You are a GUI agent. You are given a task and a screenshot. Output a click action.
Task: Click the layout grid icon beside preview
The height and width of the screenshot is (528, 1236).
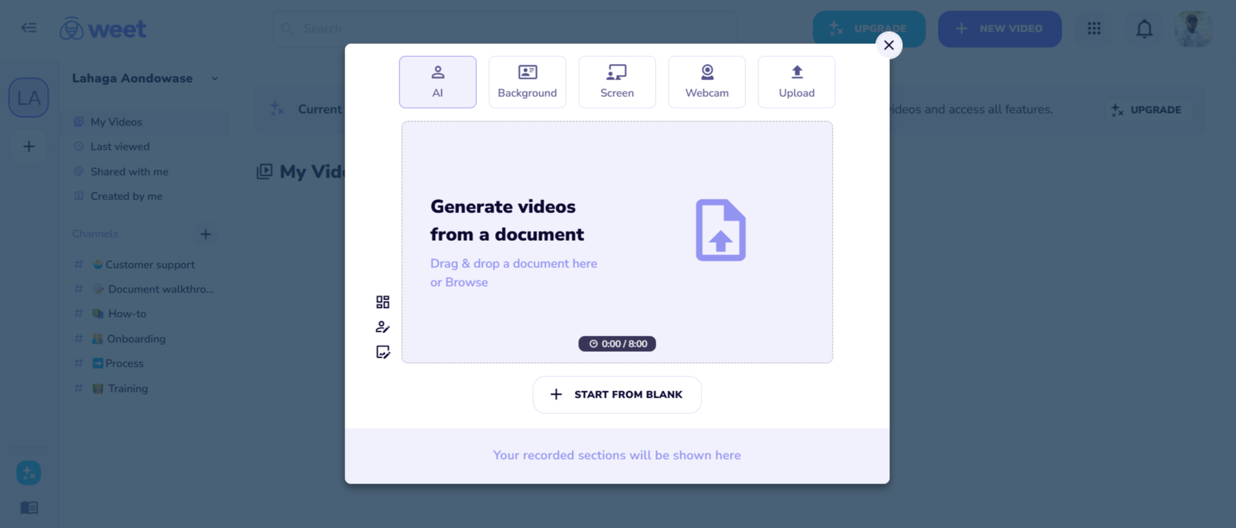pos(383,302)
